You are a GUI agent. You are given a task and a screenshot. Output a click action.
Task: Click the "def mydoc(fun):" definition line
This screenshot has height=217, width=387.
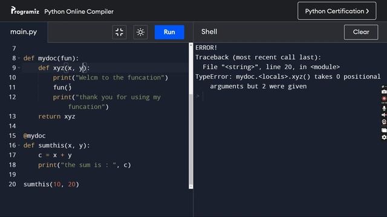[x=51, y=58]
